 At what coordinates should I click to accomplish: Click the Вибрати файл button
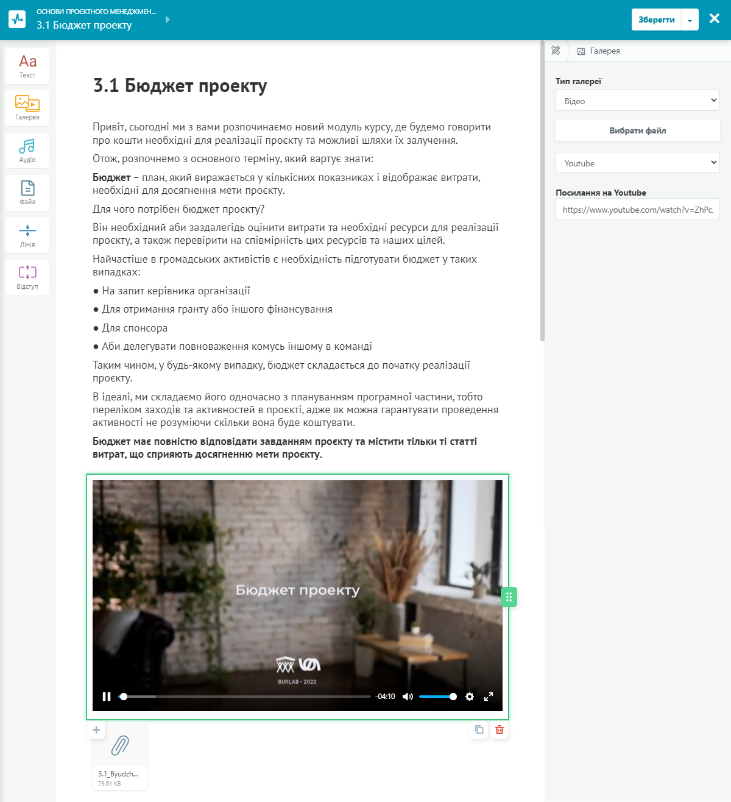pyautogui.click(x=637, y=130)
